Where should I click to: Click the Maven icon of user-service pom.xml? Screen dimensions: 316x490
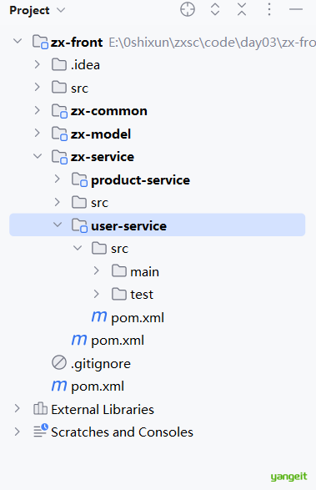pos(99,316)
